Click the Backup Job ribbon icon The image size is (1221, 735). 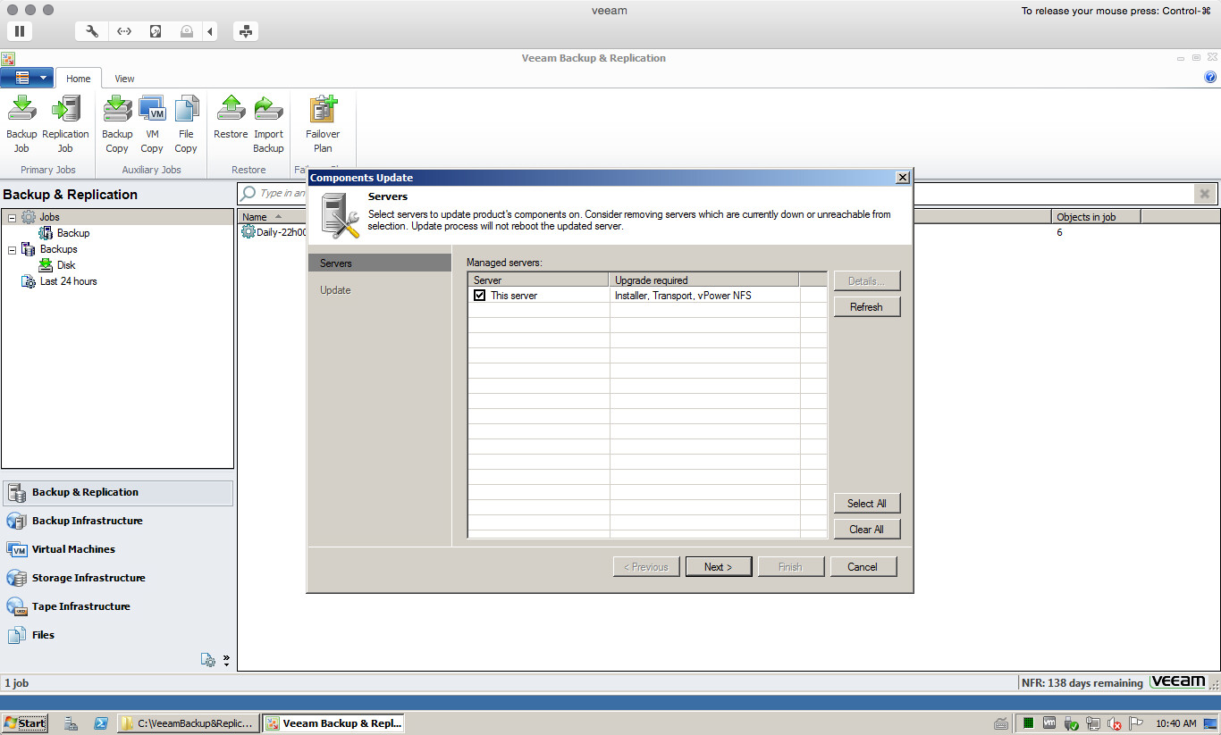coord(21,110)
